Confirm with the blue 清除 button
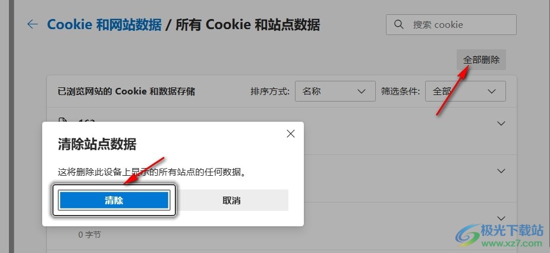550x253 pixels. coord(114,200)
